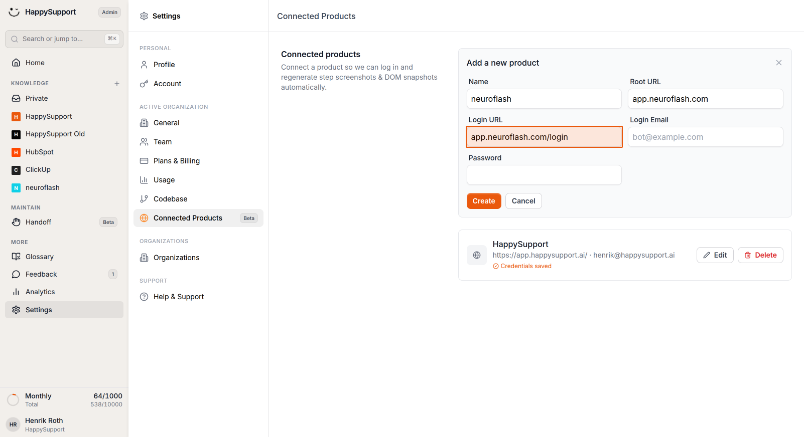
Task: Create the new product
Action: coord(484,201)
